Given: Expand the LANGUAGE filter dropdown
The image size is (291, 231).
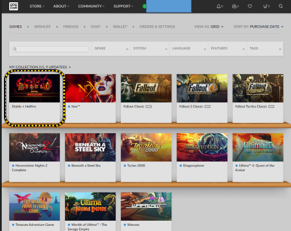Looking at the screenshot, I should pos(189,49).
